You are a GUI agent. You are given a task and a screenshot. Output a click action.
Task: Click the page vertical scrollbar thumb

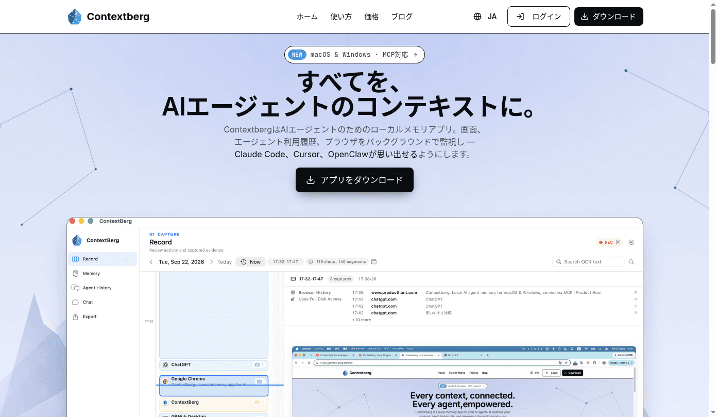click(713, 36)
